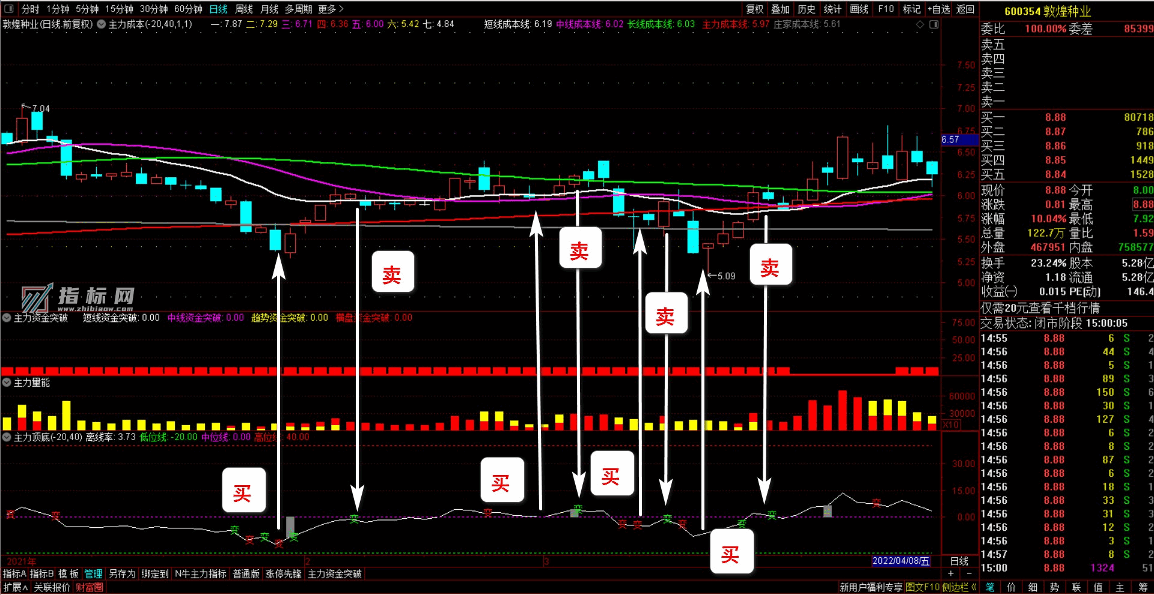Click the plus zoom button under 日线

coord(951,574)
